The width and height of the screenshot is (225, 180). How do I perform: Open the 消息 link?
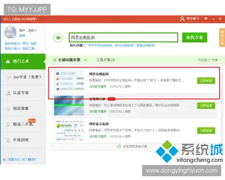point(33,43)
